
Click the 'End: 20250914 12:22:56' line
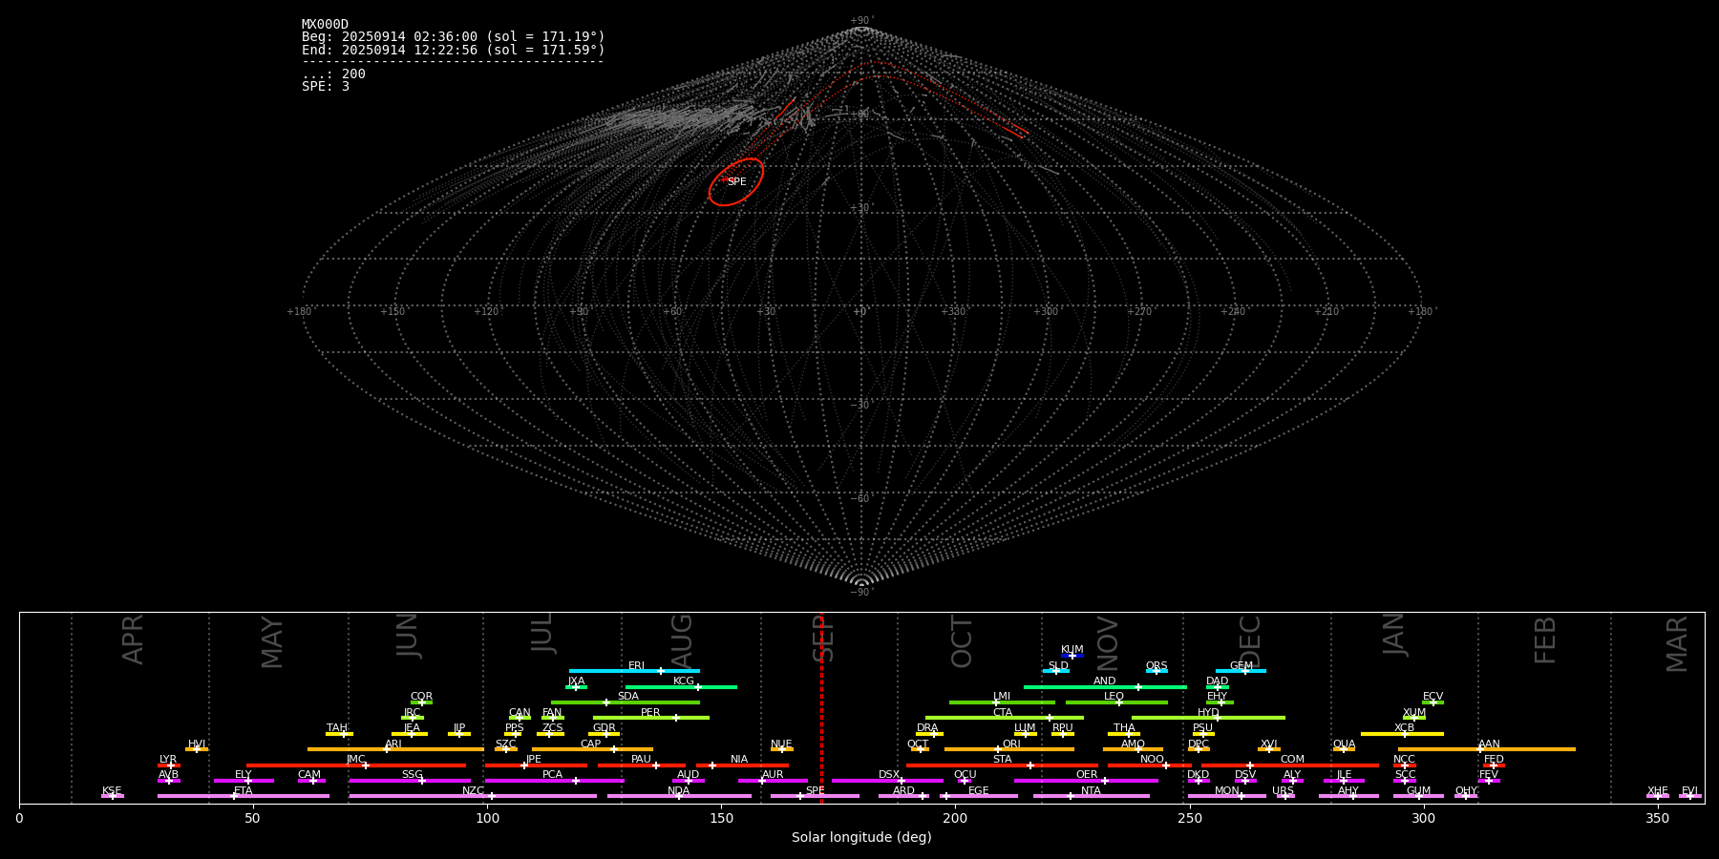453,50
